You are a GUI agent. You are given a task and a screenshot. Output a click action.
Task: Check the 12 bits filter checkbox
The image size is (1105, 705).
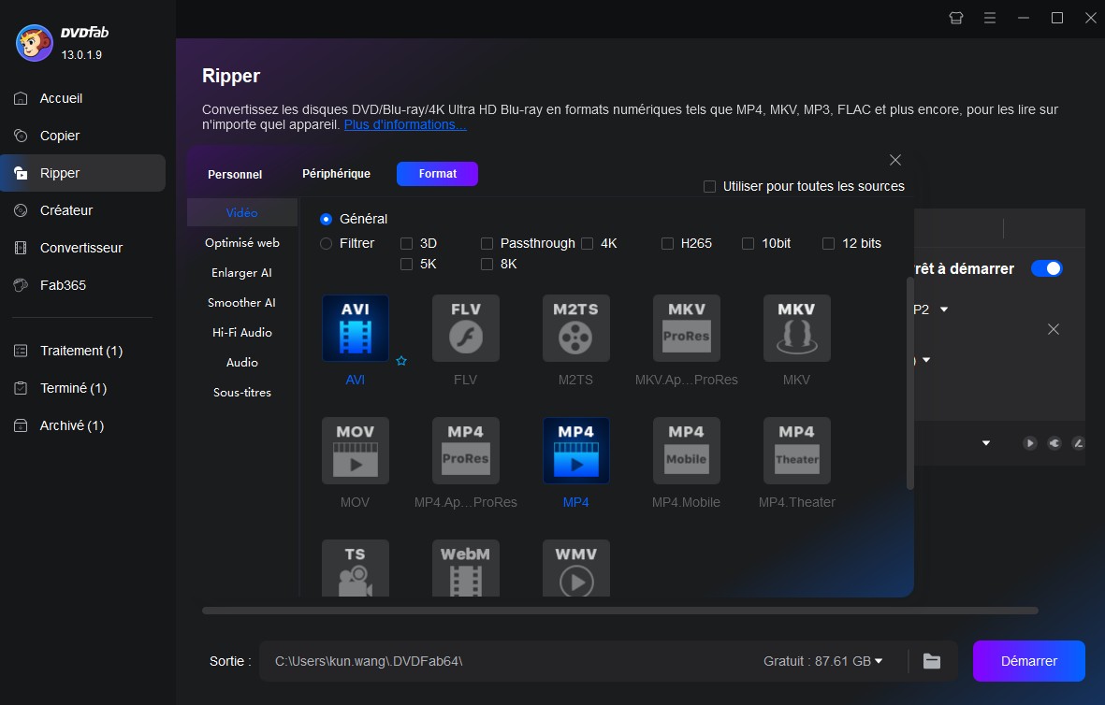(829, 244)
